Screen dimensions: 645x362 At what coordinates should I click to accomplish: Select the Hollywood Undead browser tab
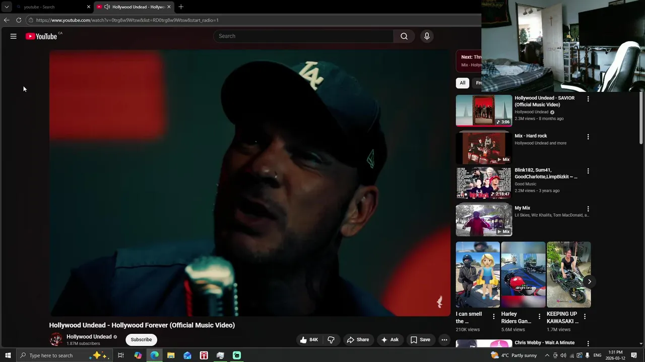134,7
